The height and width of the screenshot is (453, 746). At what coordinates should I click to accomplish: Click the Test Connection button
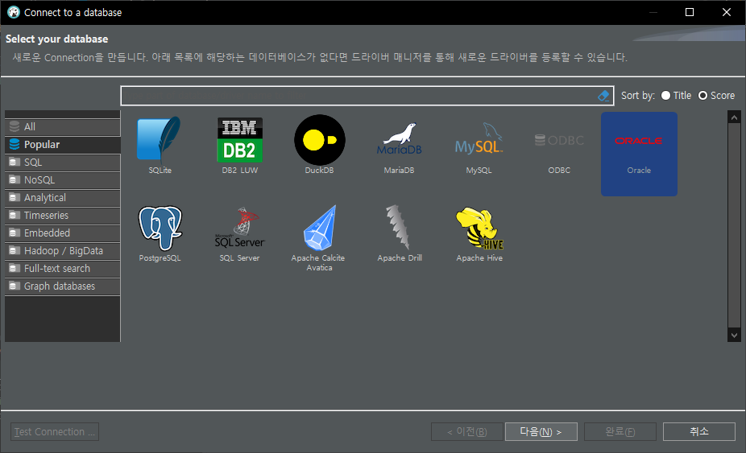click(55, 431)
